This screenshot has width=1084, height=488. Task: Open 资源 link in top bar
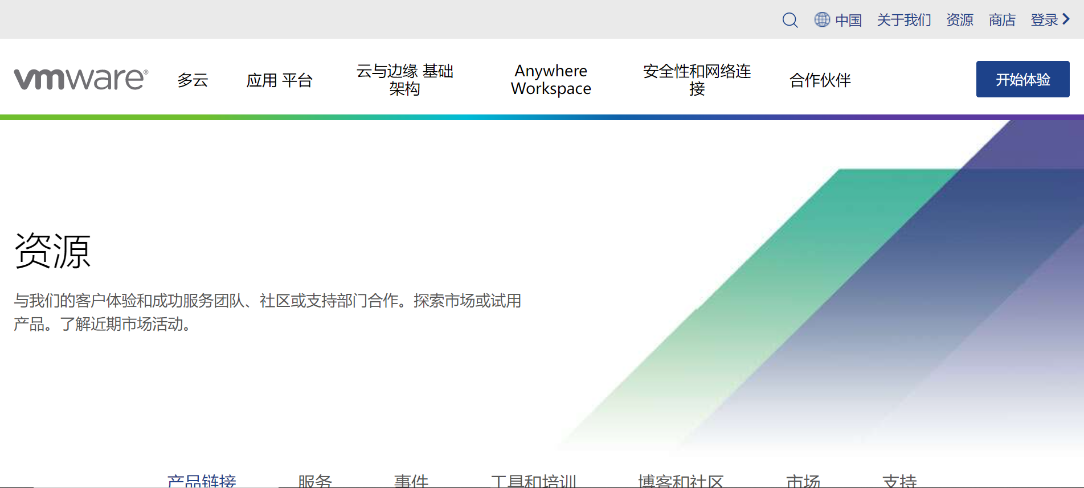[x=960, y=20]
